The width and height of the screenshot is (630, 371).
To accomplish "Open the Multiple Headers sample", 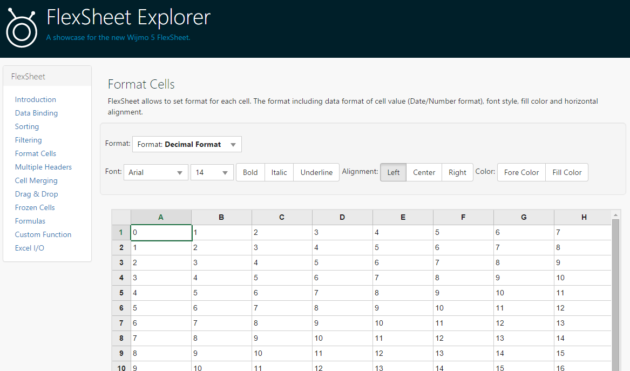I will [43, 167].
